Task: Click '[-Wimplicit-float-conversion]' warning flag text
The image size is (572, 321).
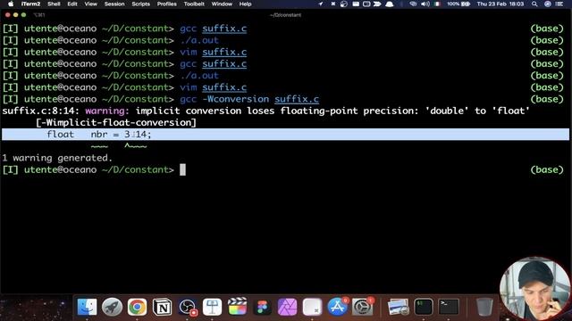Action: [x=116, y=123]
